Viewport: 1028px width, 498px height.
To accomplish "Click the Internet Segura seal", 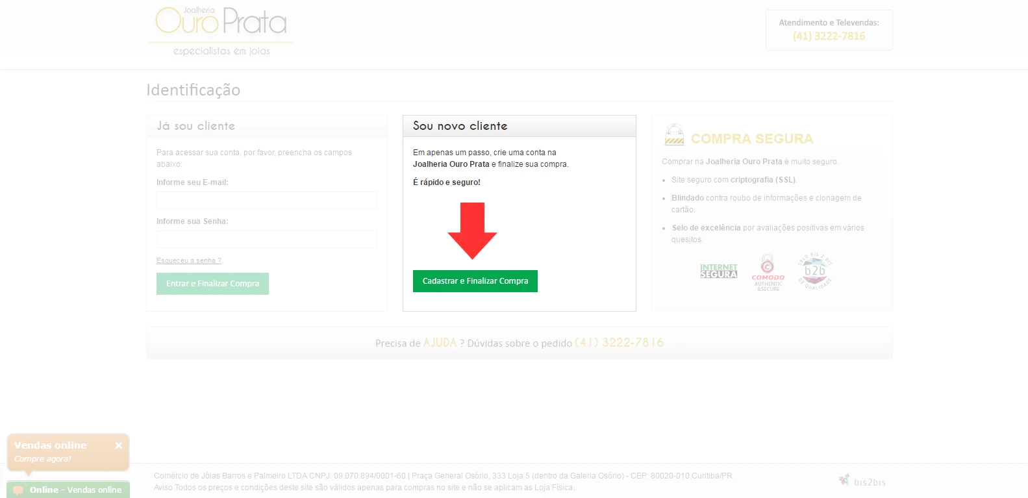I will (718, 271).
